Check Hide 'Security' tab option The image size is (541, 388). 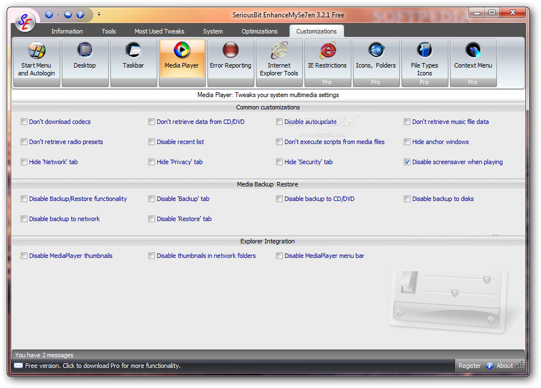pos(279,162)
